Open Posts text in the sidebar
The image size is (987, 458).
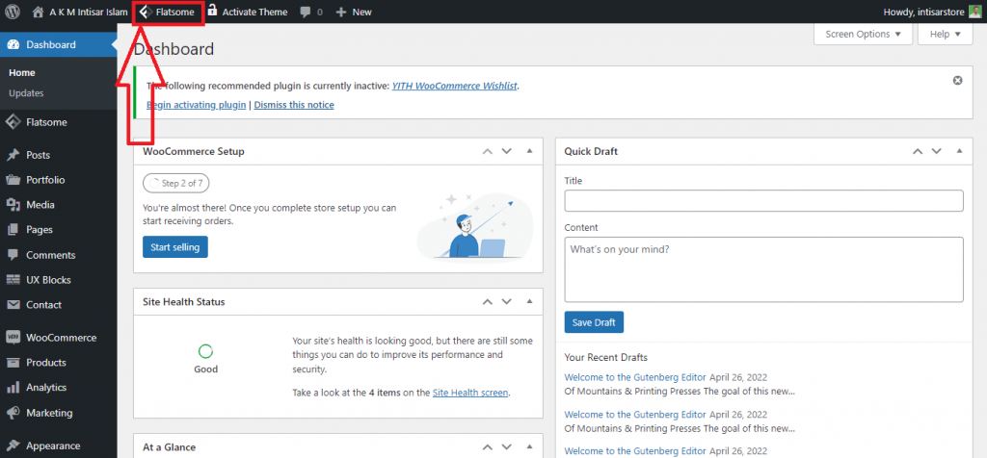38,155
